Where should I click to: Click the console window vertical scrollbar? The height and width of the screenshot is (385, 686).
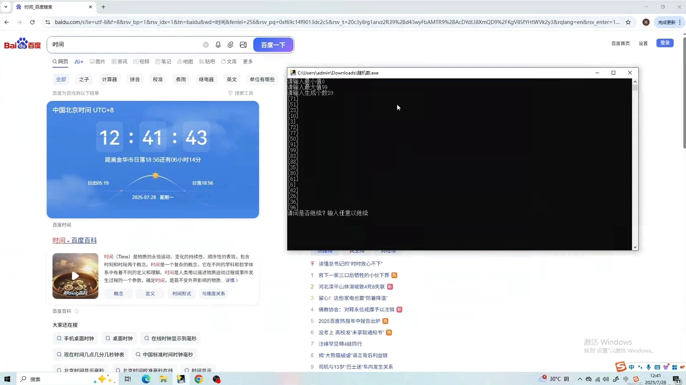[x=635, y=164]
